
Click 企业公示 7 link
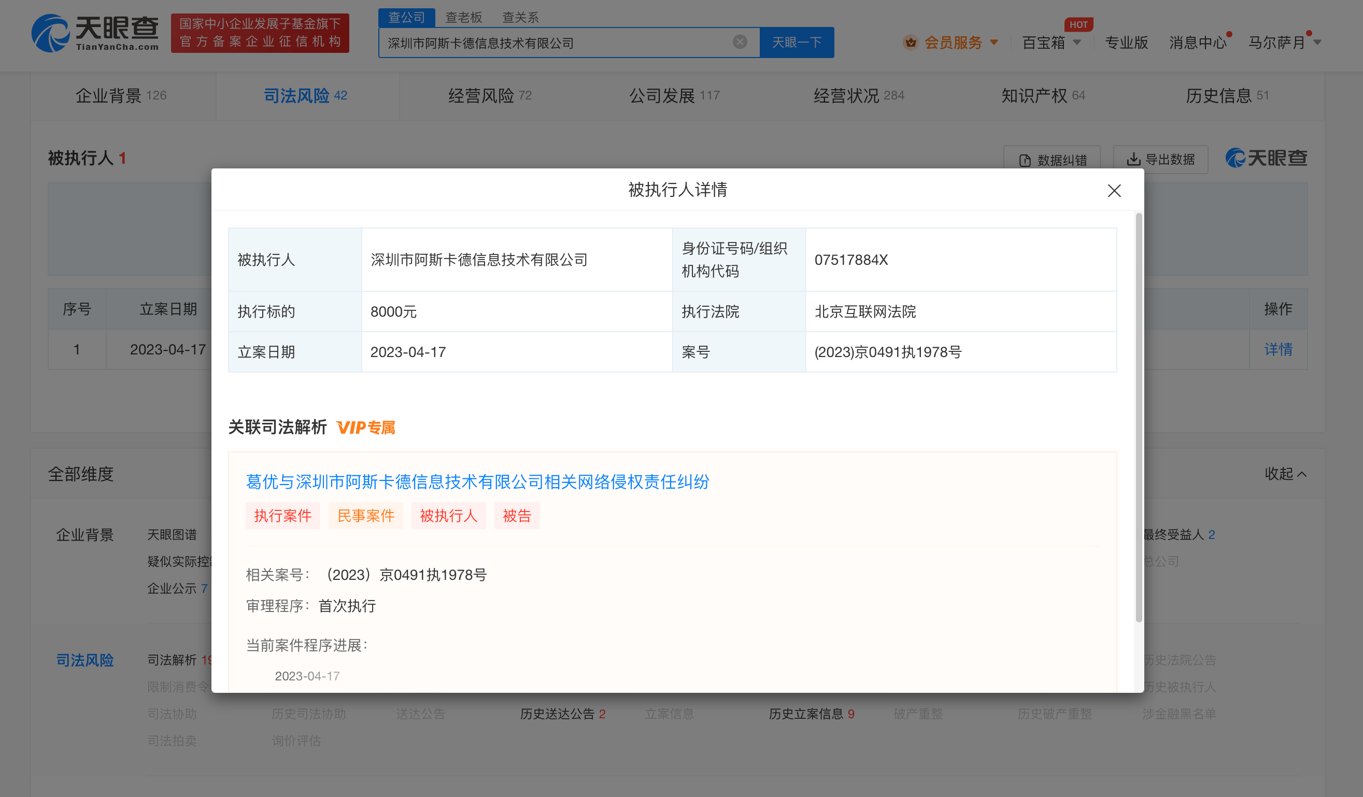(177, 588)
